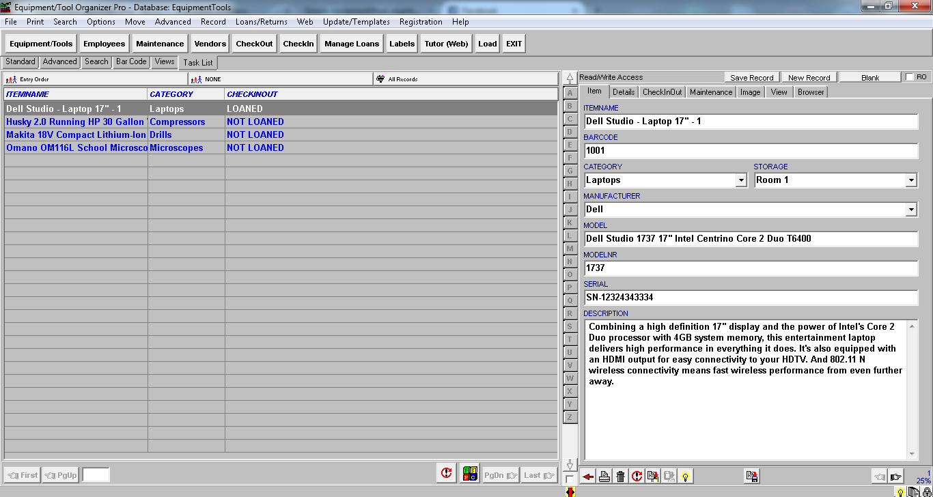Click the Manage Loans button
This screenshot has width=933, height=497.
[x=351, y=43]
